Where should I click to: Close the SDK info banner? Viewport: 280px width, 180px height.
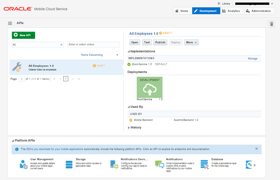click(257, 149)
